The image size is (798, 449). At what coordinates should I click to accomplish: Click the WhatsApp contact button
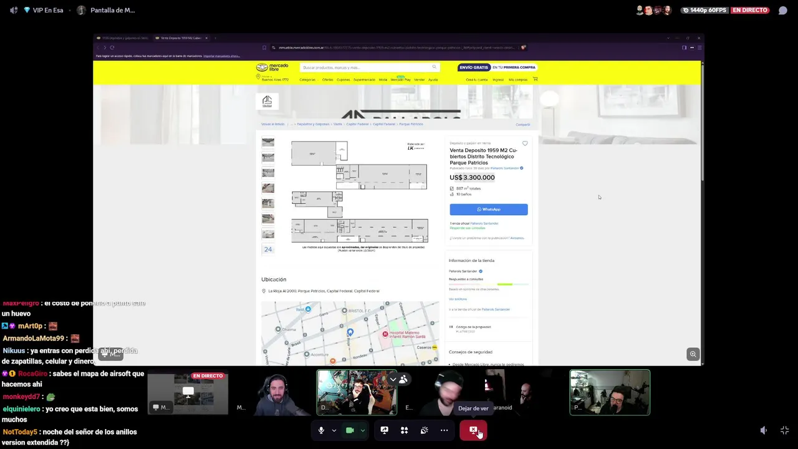coord(489,210)
